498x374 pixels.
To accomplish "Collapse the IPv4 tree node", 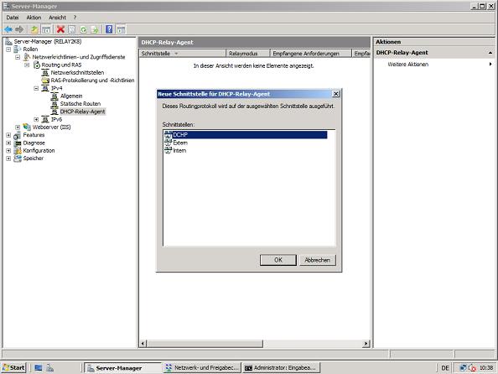I will tap(36, 88).
